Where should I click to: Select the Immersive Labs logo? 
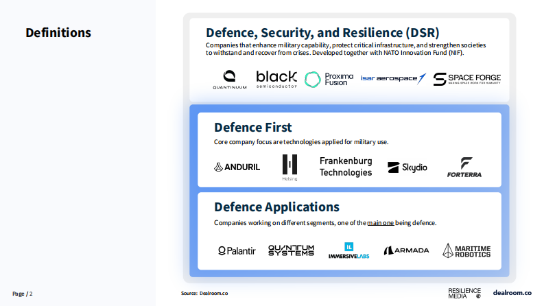click(x=348, y=251)
